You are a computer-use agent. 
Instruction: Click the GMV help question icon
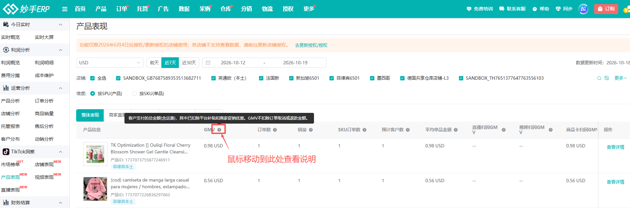coord(219,130)
